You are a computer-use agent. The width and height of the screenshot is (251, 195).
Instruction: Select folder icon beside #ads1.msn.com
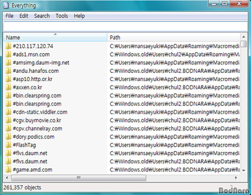click(x=8, y=54)
